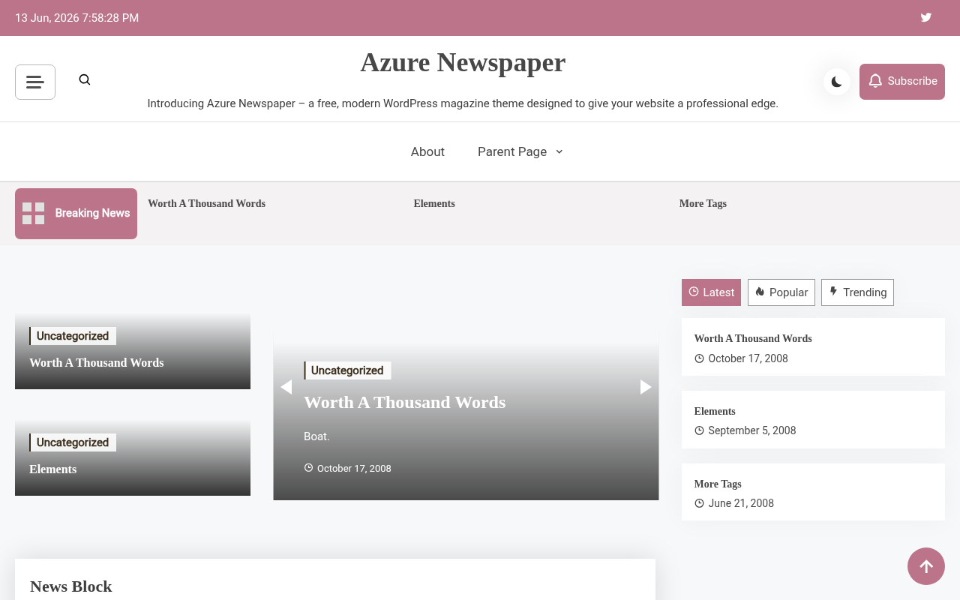Open Worth A Thousand Words left card
The image size is (960, 600).
pos(96,362)
